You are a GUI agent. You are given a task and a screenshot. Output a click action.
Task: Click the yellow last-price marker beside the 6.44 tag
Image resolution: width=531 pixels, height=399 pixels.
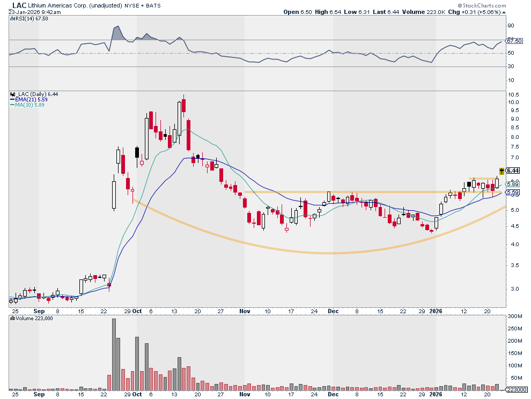click(502, 171)
